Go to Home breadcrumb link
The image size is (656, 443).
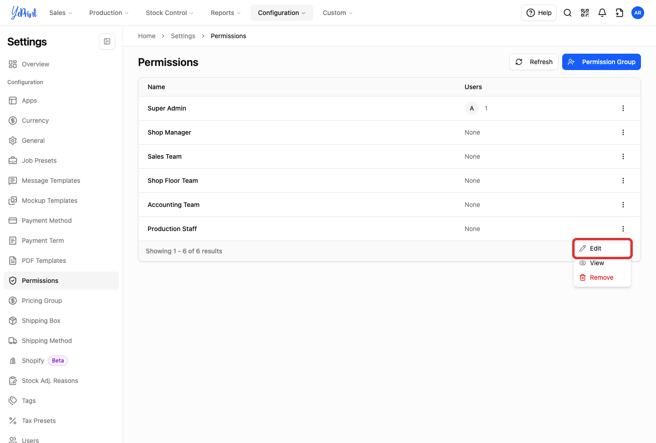(x=147, y=36)
